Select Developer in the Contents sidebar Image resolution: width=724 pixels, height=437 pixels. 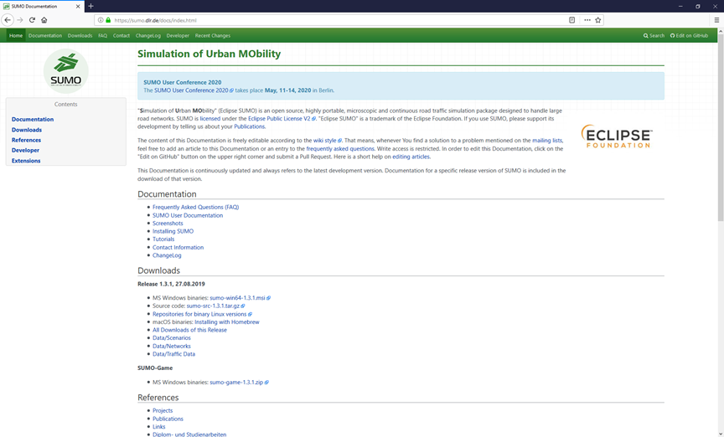(x=25, y=150)
